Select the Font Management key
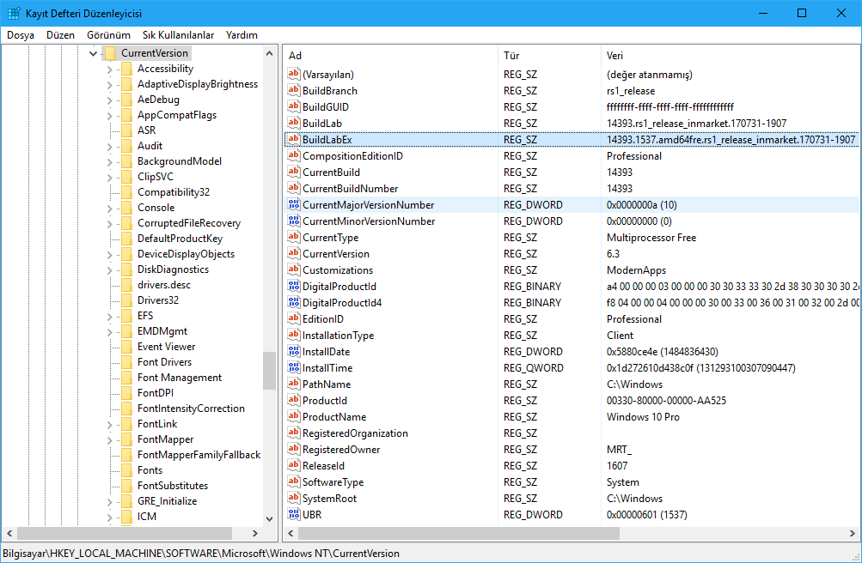 [180, 378]
